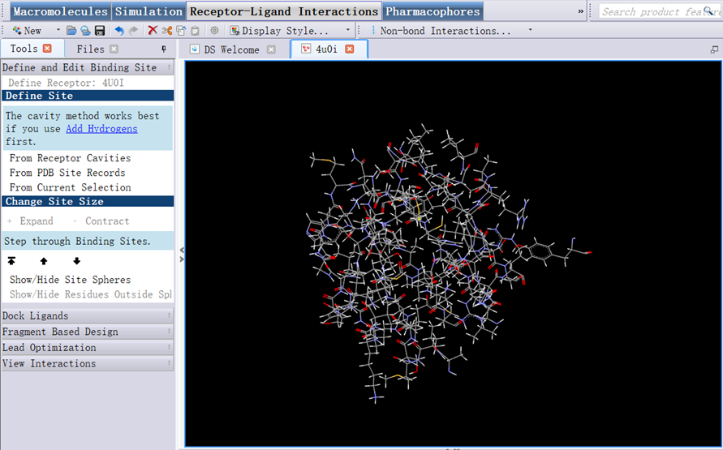Screen dimensions: 723x450
Task: Close the 4u0i document tab
Action: click(x=350, y=49)
